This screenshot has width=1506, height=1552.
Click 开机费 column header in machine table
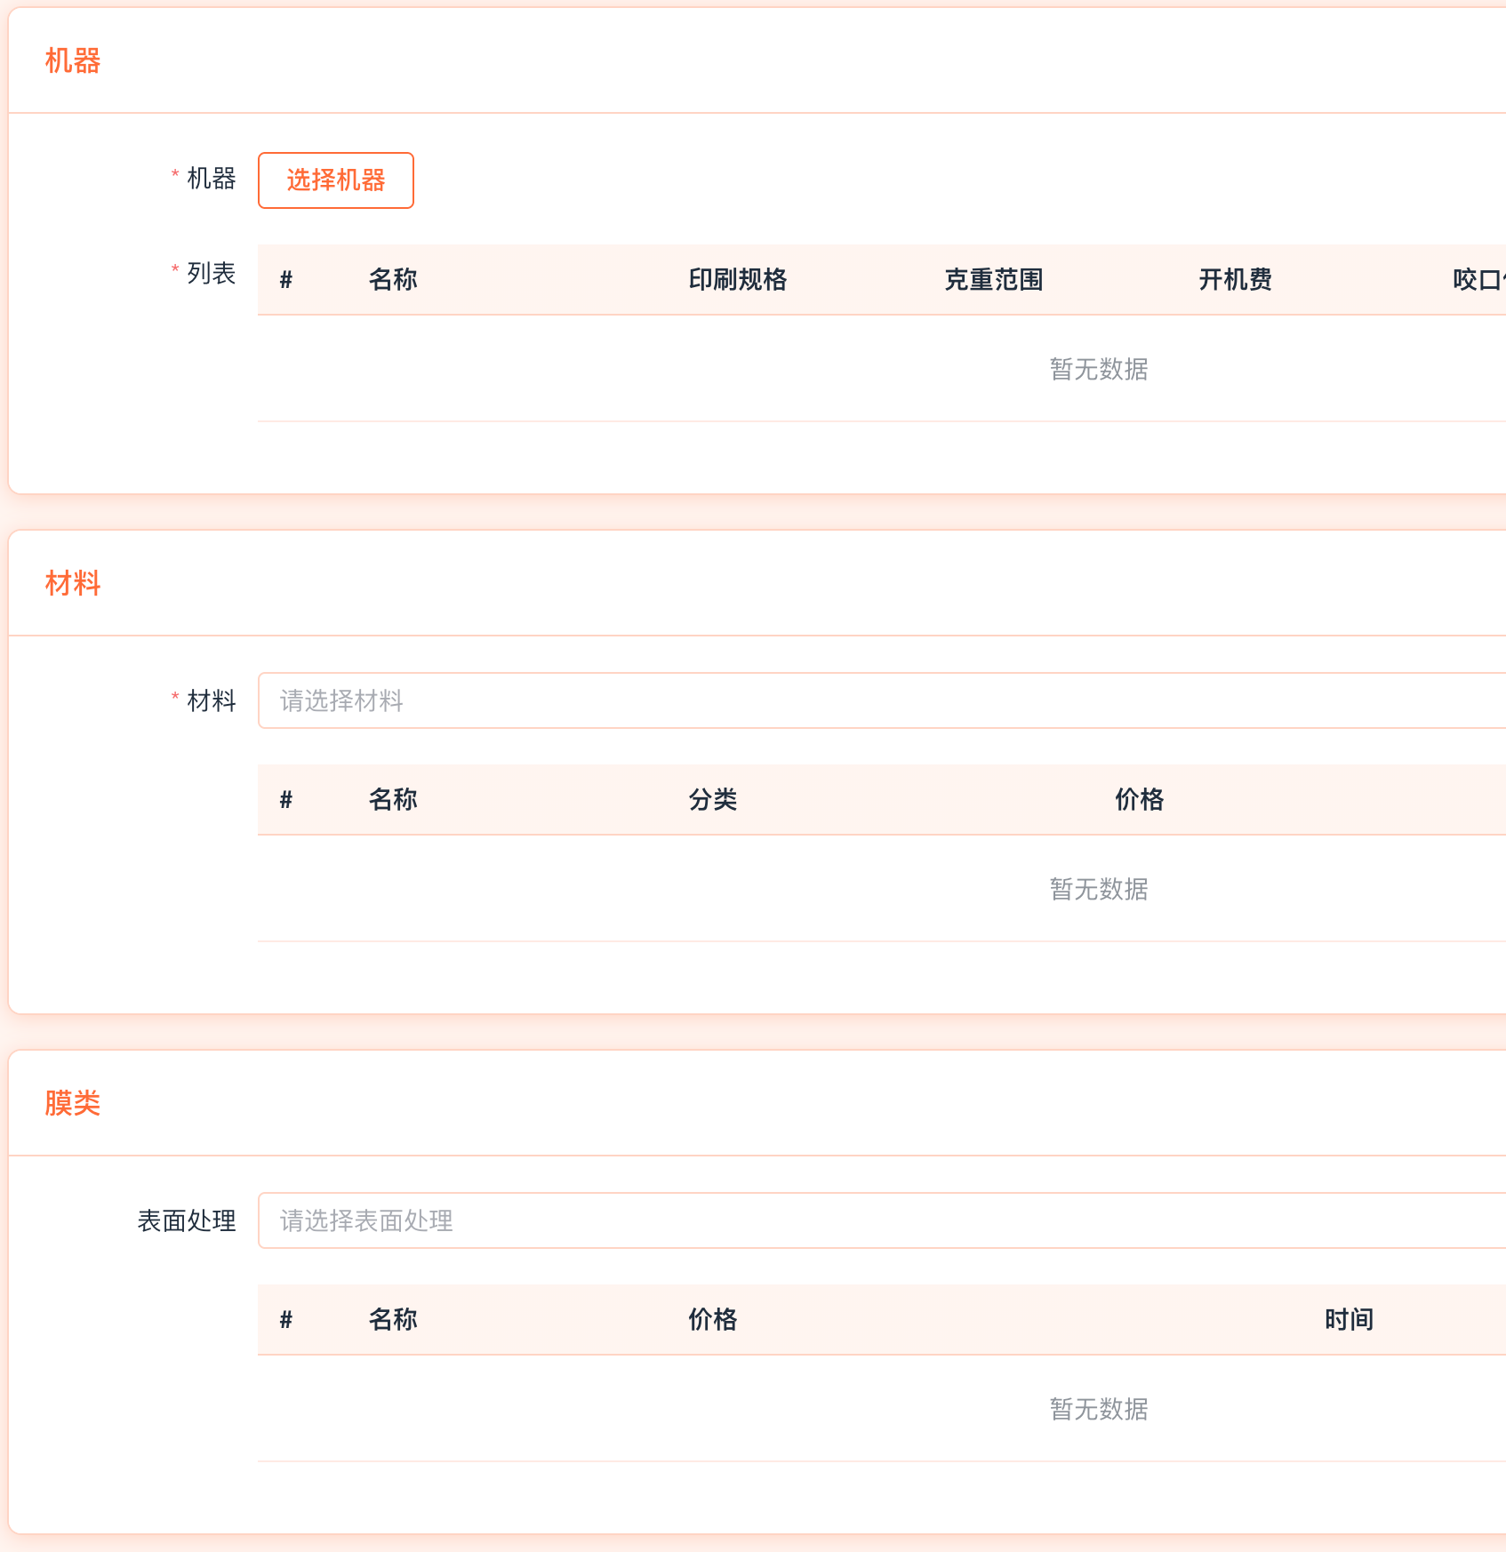click(1235, 280)
